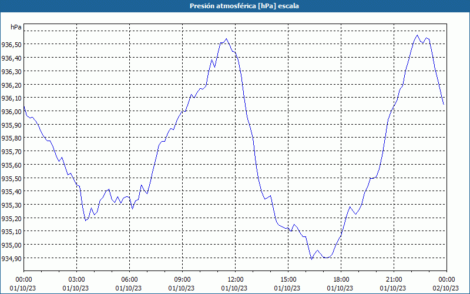
Task: Pick the 935,00 axis value
Action: coord(11,245)
